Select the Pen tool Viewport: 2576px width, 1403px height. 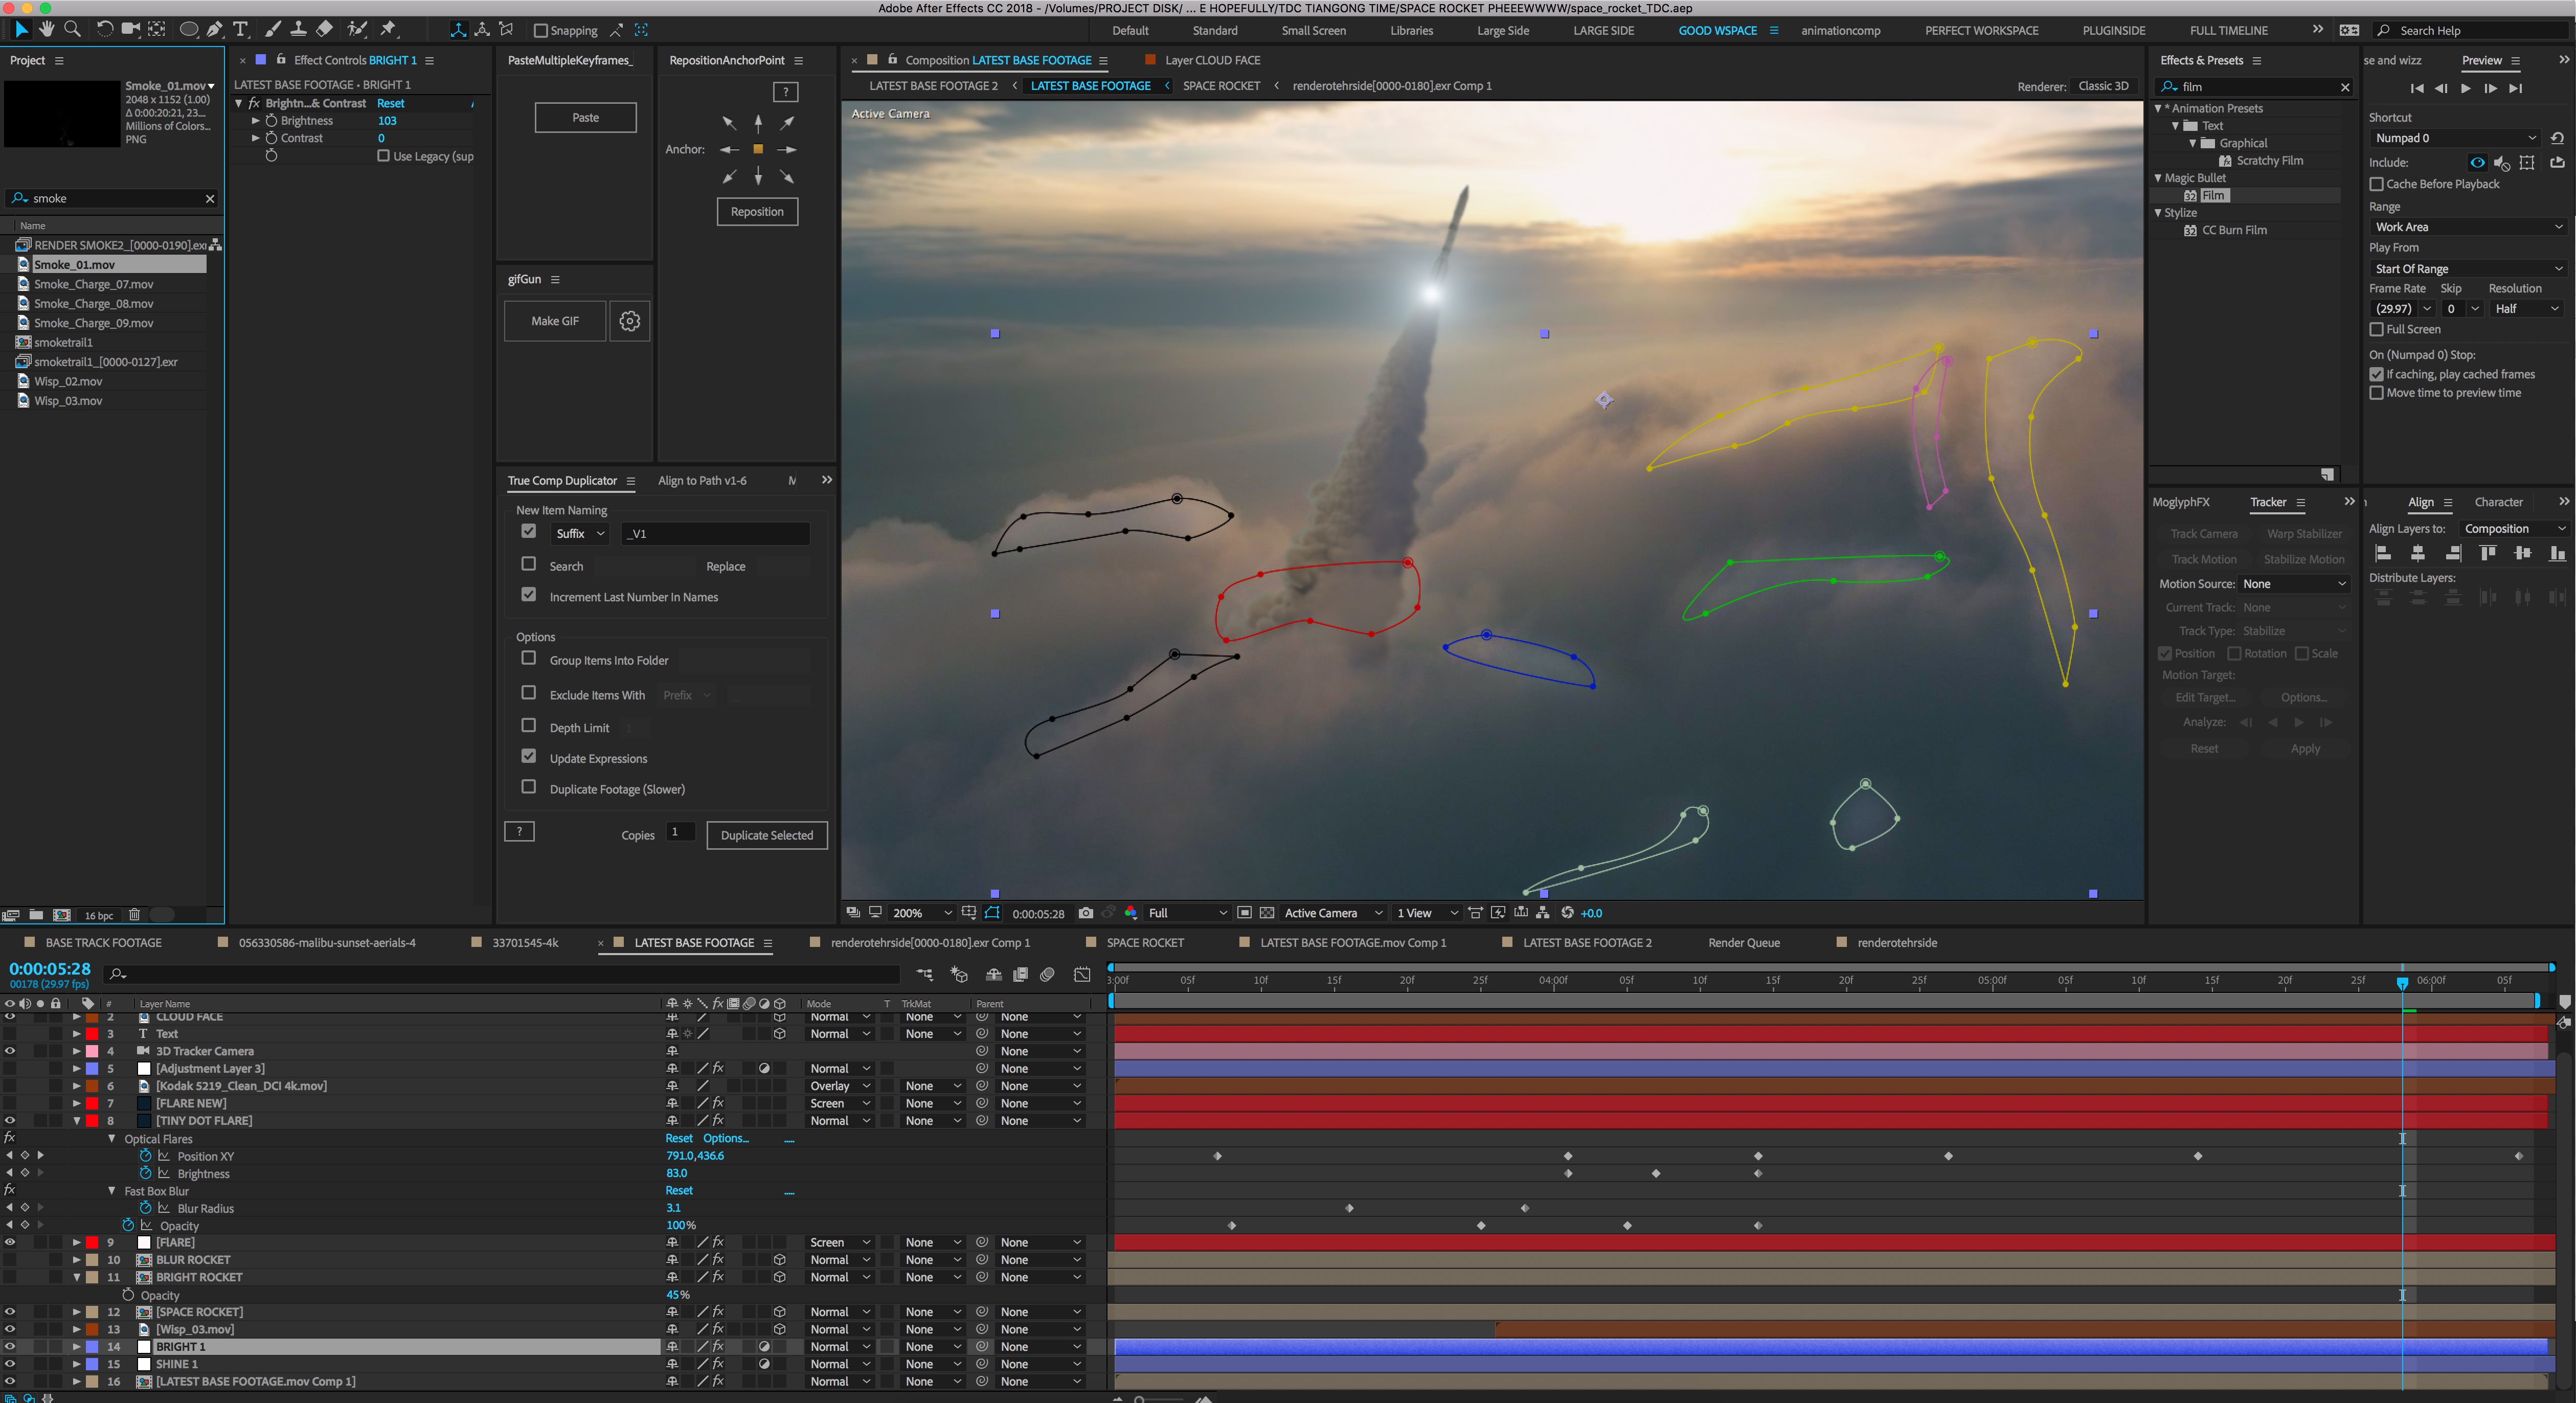(x=214, y=30)
